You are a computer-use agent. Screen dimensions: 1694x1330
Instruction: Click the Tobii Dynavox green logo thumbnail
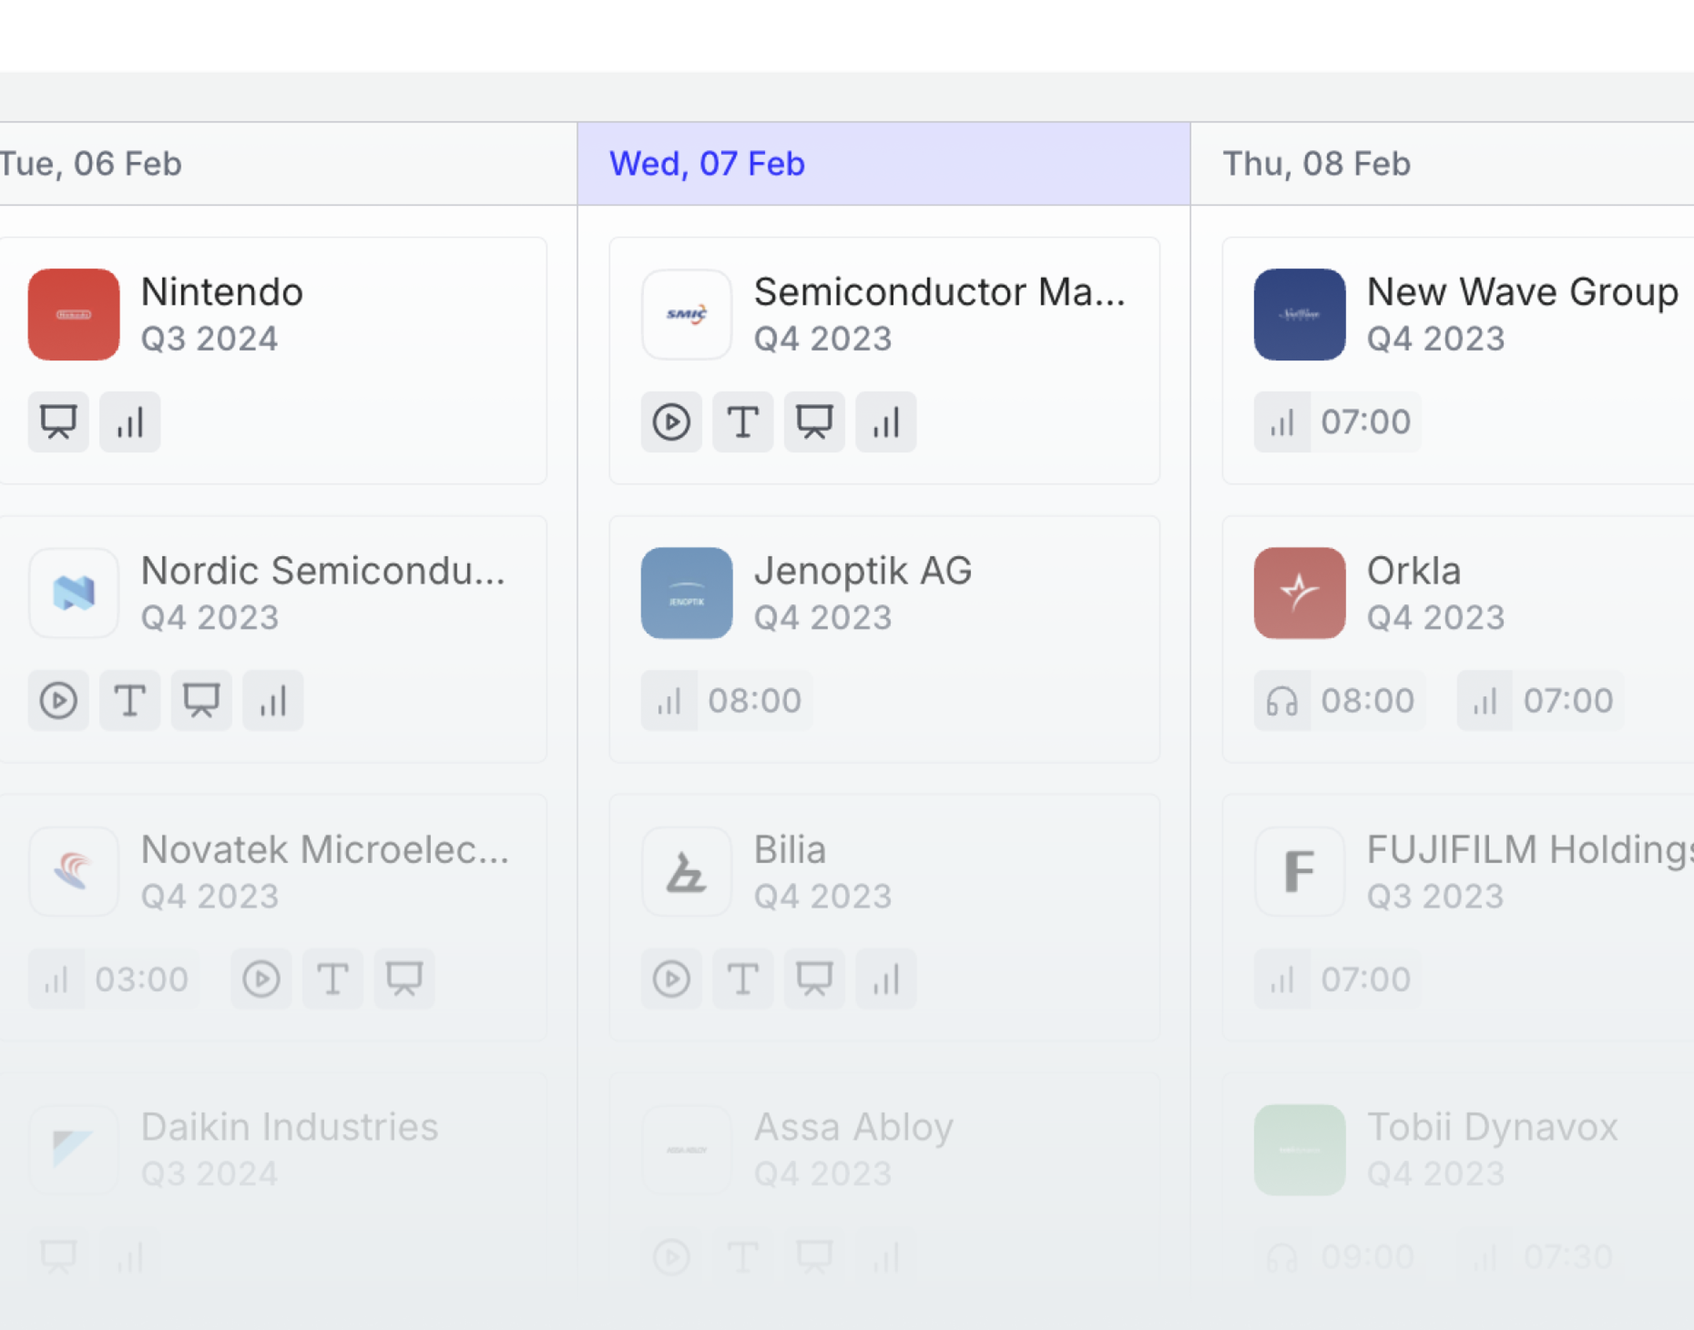pos(1300,1150)
